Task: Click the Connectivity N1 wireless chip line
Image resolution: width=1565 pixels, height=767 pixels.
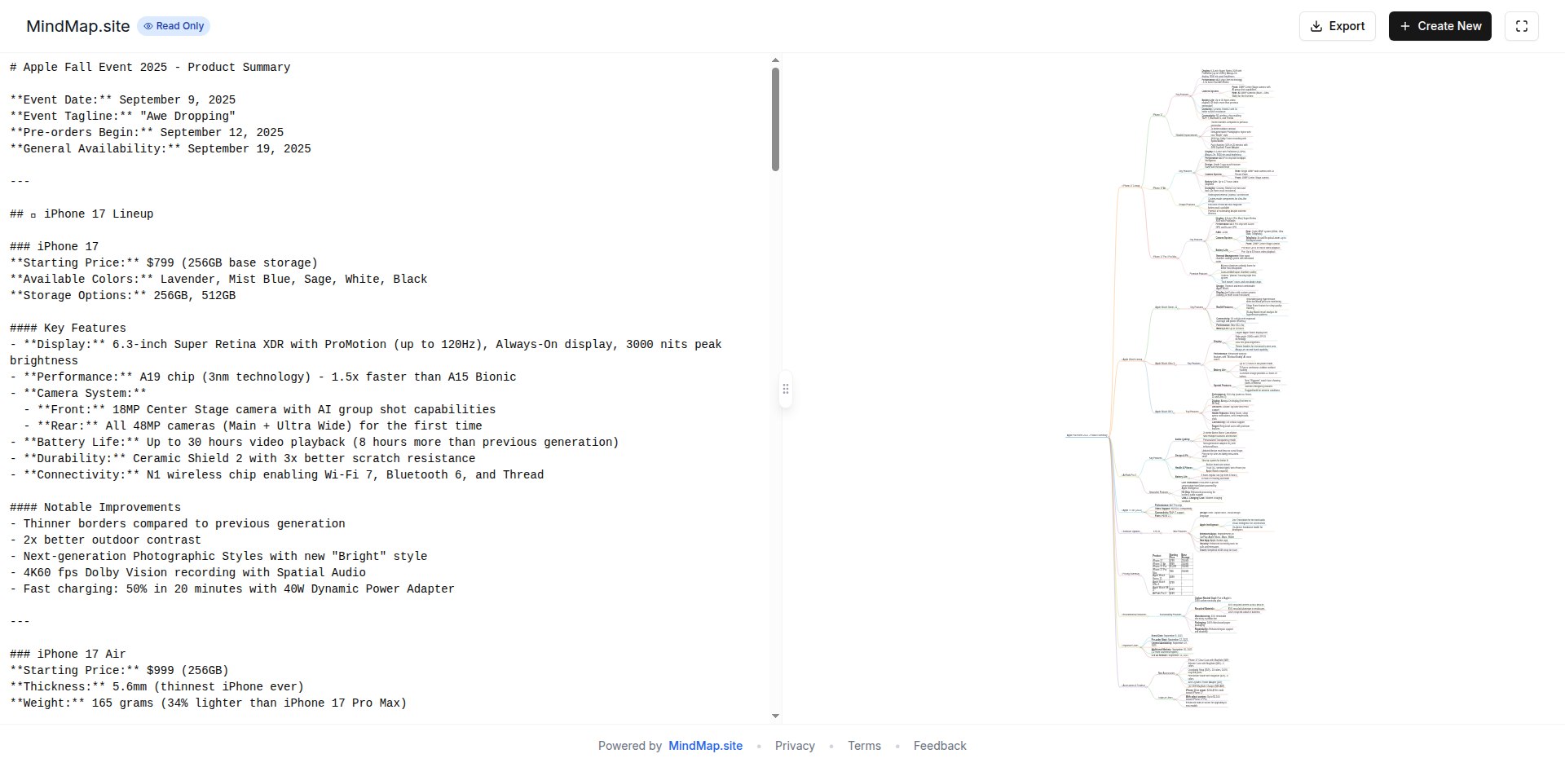Action: [277, 474]
